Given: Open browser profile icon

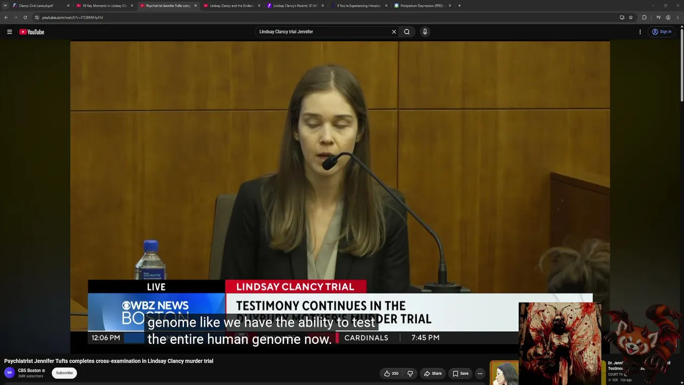Looking at the screenshot, I should point(668,18).
